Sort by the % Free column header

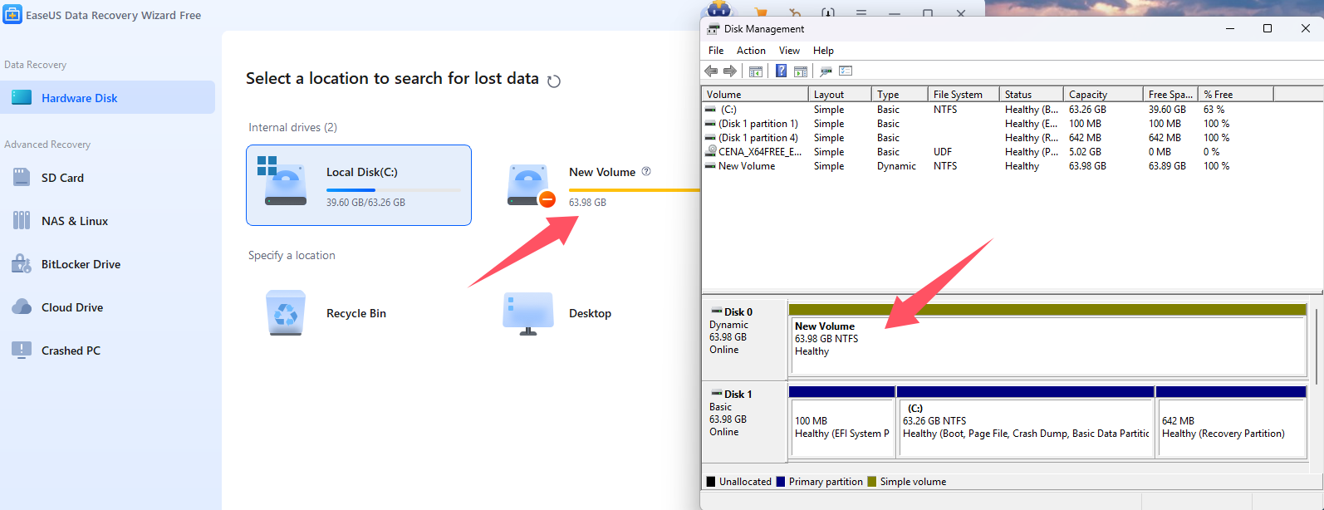pyautogui.click(x=1236, y=94)
